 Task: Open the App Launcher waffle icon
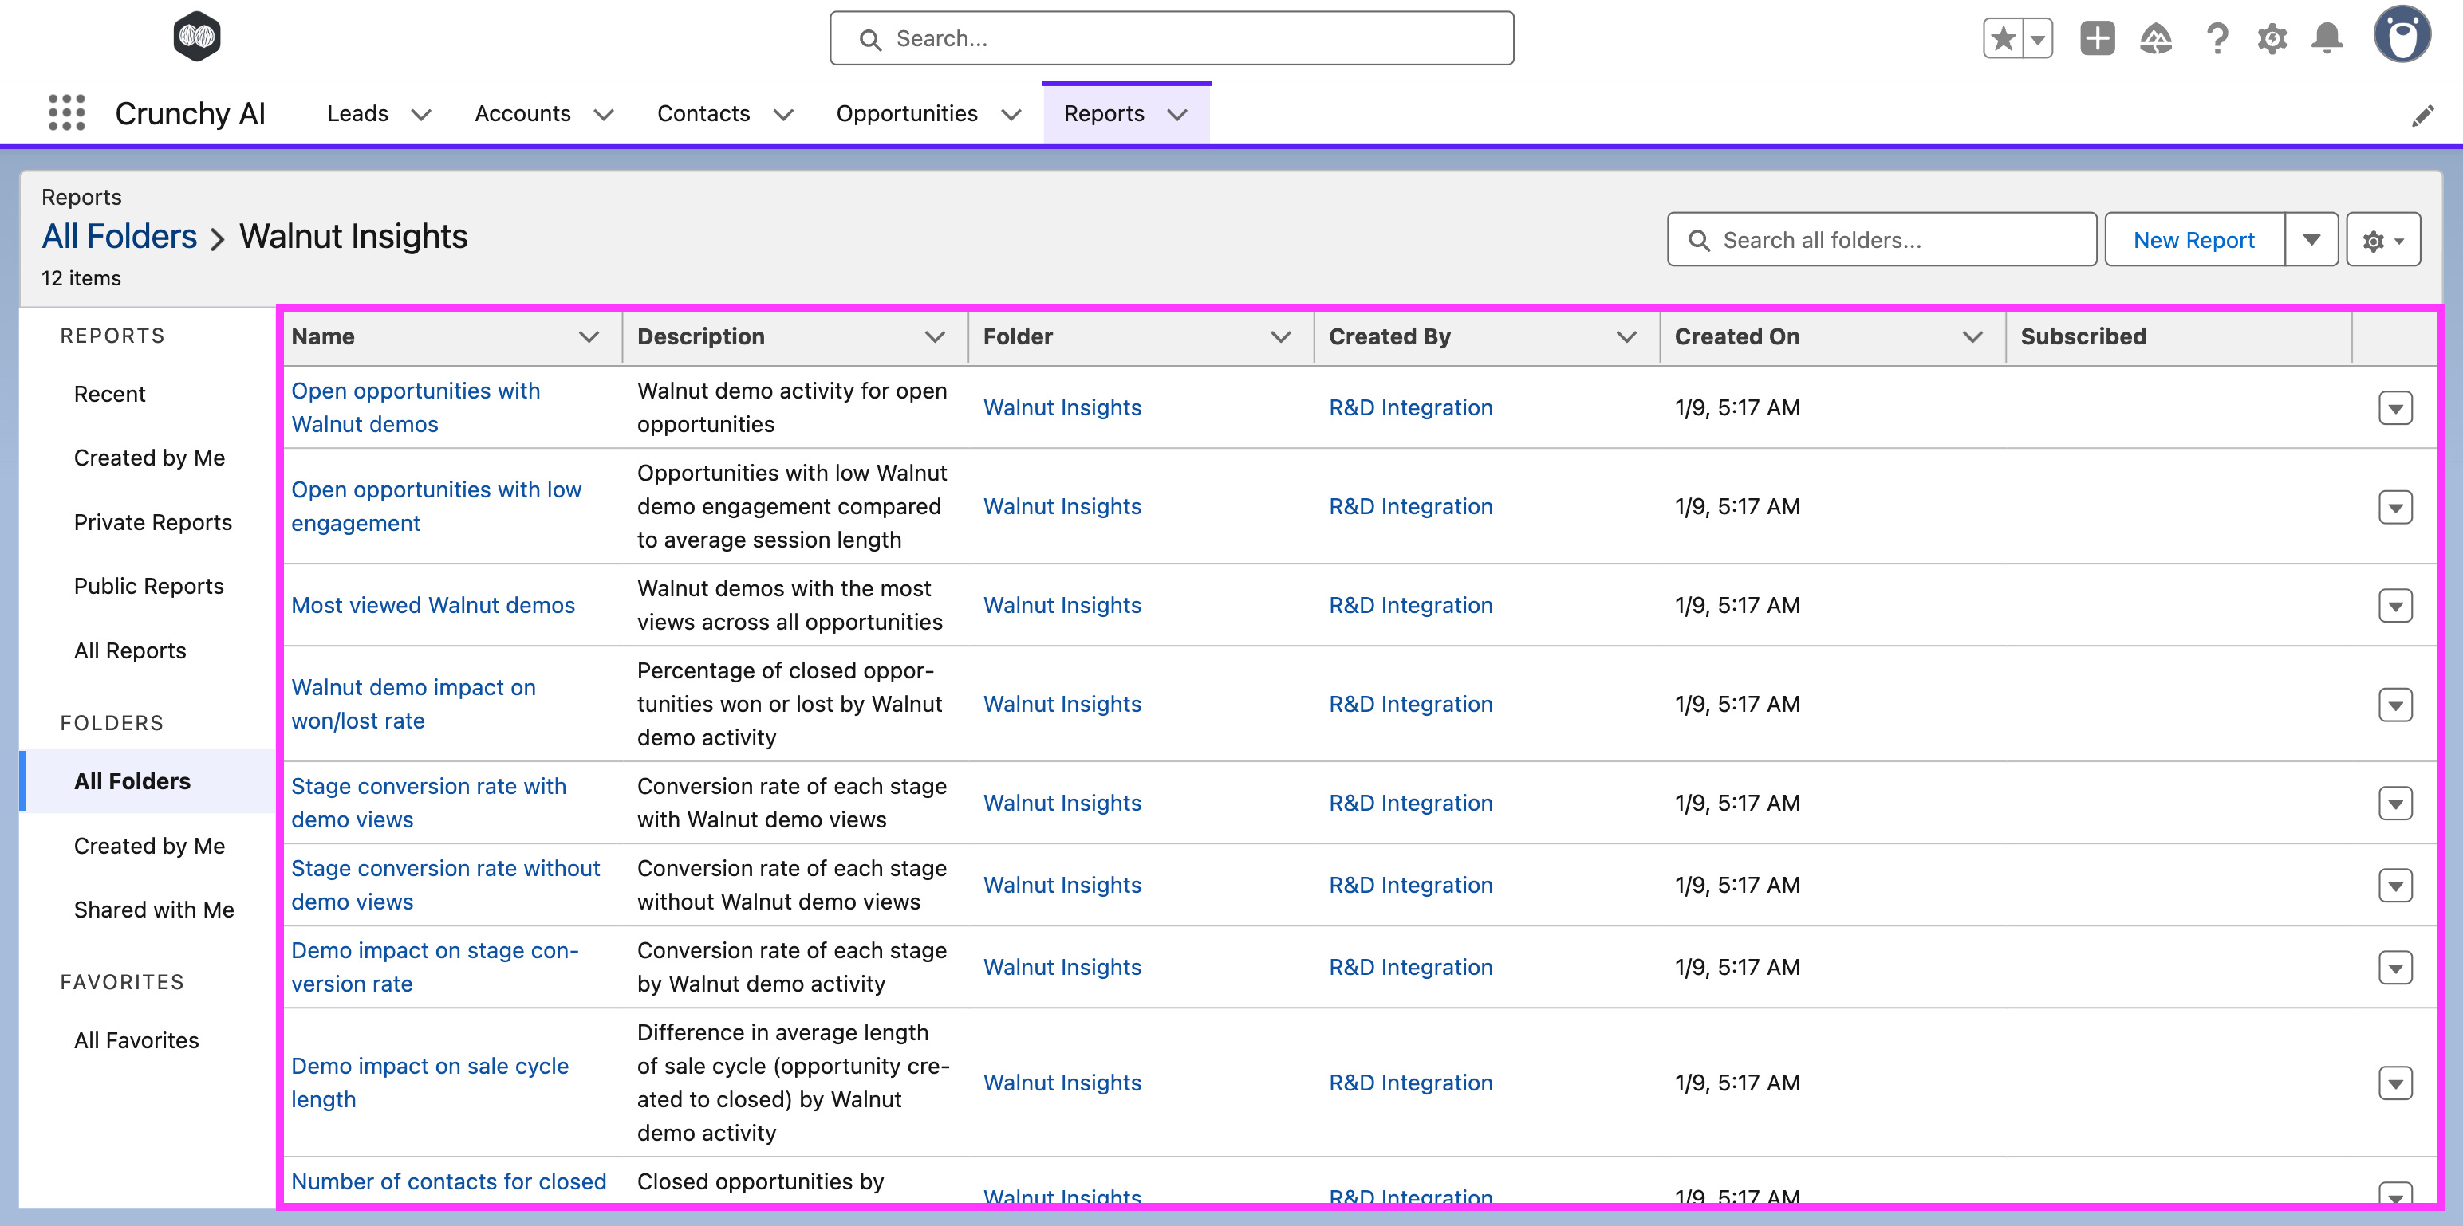click(66, 112)
